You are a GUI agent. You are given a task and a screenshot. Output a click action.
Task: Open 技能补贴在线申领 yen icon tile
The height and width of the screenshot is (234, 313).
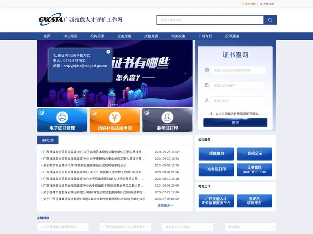pyautogui.click(x=115, y=120)
